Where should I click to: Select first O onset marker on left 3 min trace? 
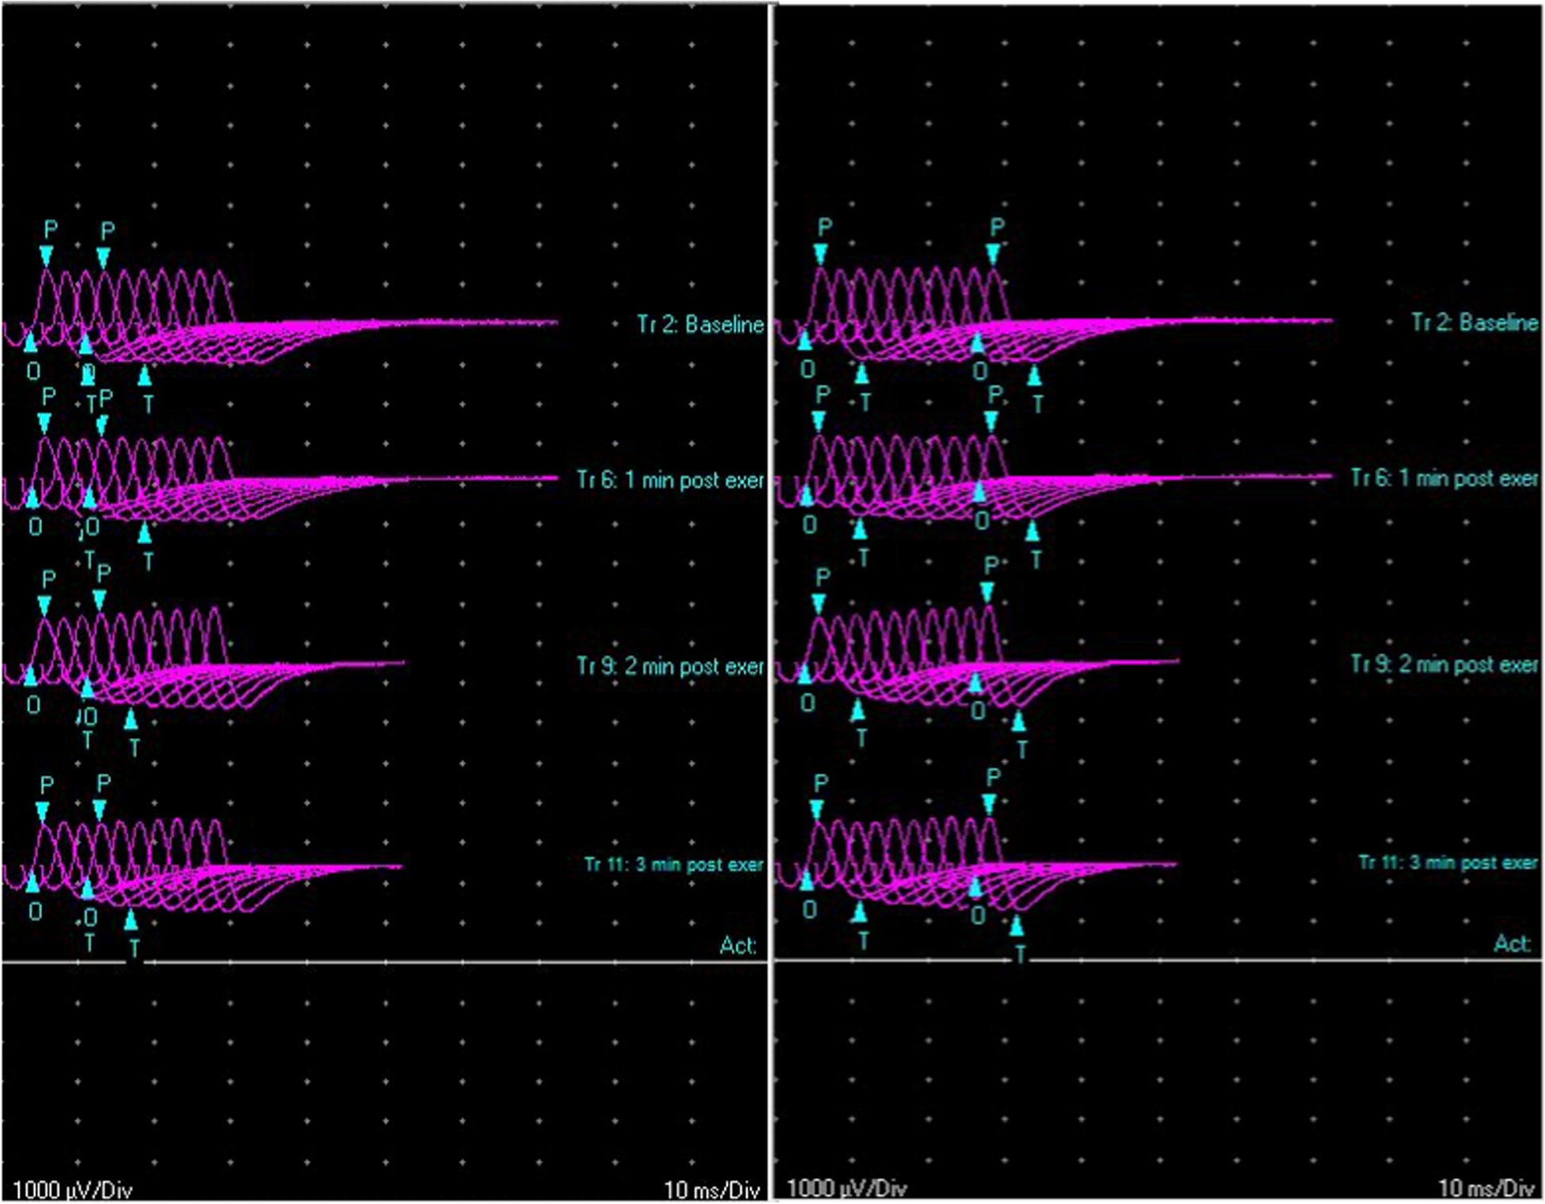32,882
